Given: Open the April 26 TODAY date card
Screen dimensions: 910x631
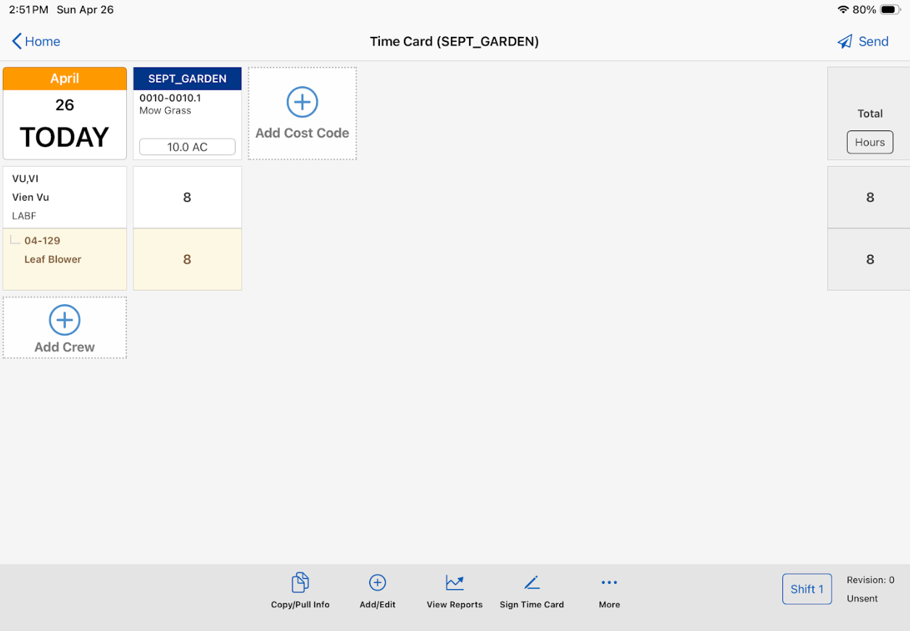Looking at the screenshot, I should 65,113.
